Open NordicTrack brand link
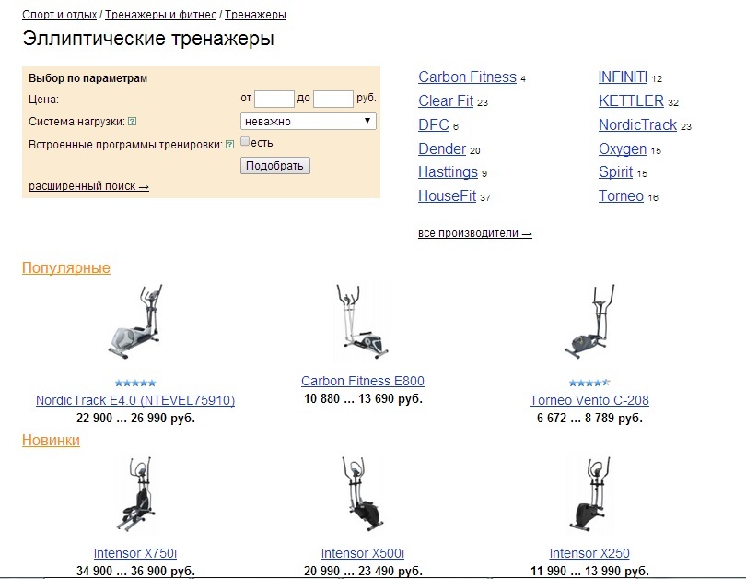The height and width of the screenshot is (579, 746). [637, 124]
